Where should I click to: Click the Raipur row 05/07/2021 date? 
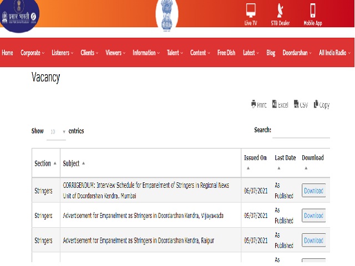pos(256,240)
